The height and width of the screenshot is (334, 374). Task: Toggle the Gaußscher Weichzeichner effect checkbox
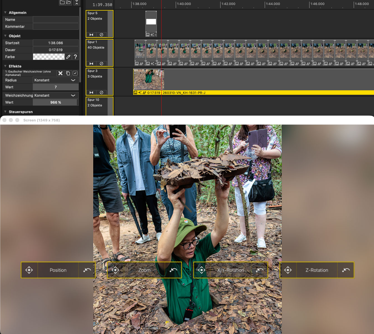75,73
